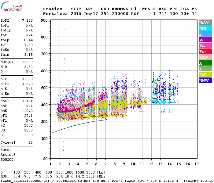Click the MUF 10.6 value at 1000 km
214x183 pixels.
coord(69,176)
